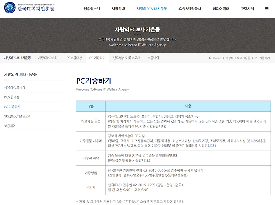
Task: Open 진흥원소개 in the top navigation
Action: (x=92, y=8)
